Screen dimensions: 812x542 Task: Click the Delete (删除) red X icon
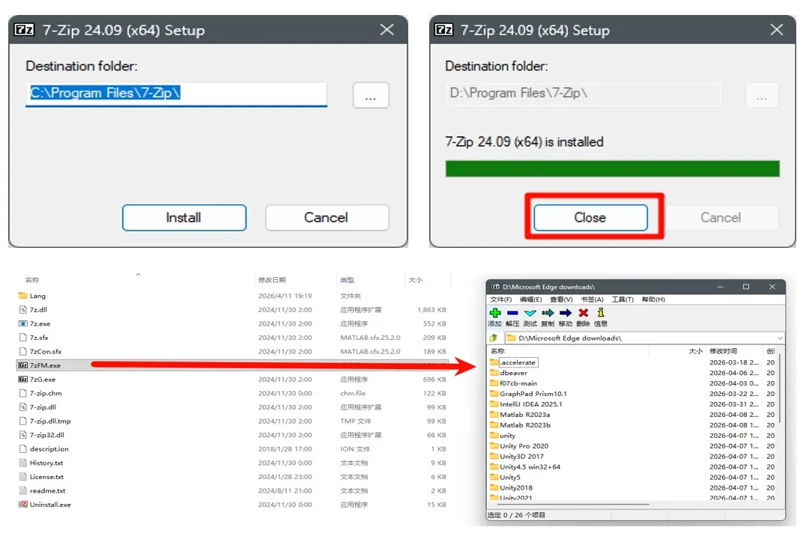point(583,313)
